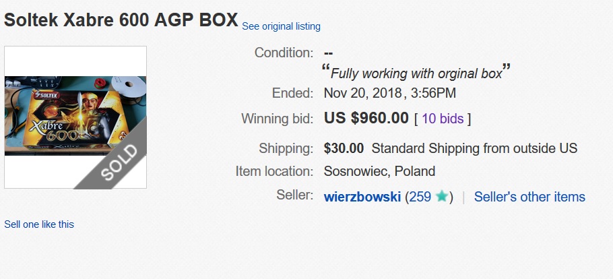Image resolution: width=613 pixels, height=279 pixels.
Task: Click the Fully working with orginal box quote
Action: [x=416, y=73]
